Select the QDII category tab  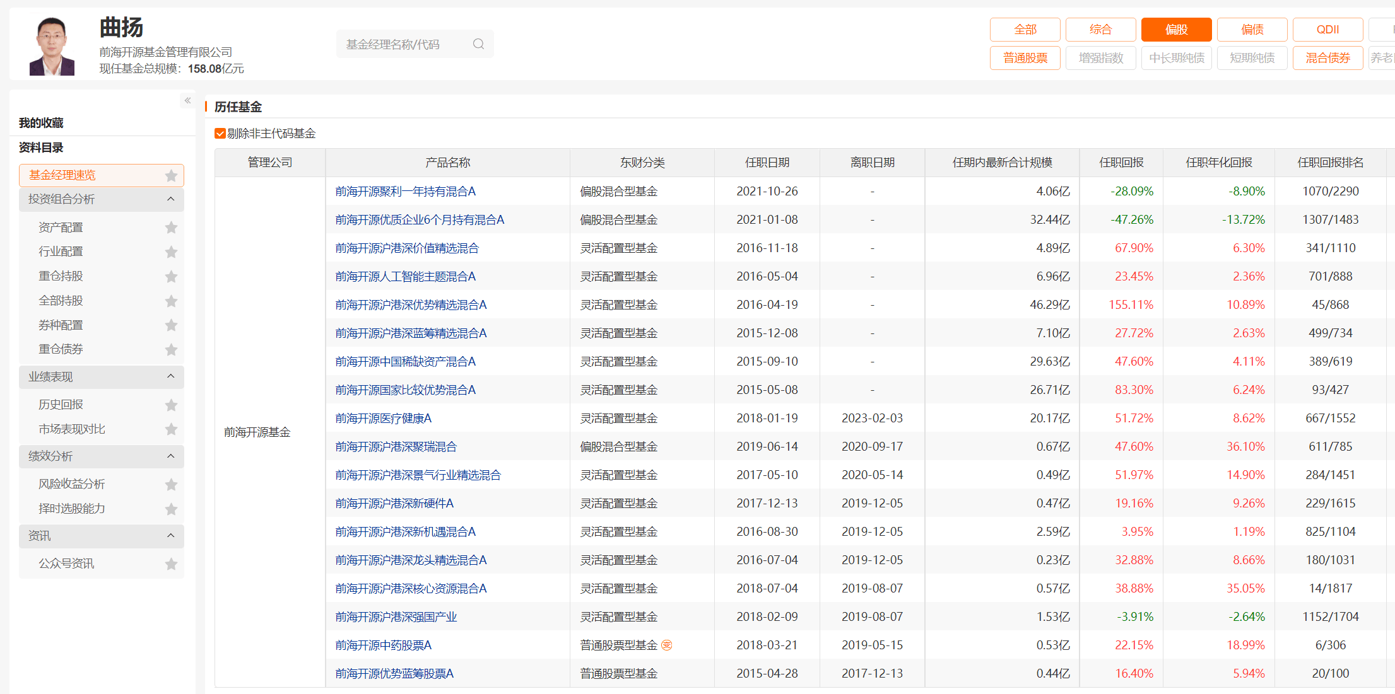[1328, 30]
